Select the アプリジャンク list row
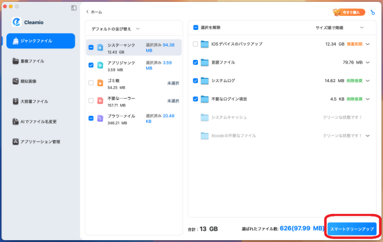This screenshot has width=383, height=242. (x=134, y=66)
